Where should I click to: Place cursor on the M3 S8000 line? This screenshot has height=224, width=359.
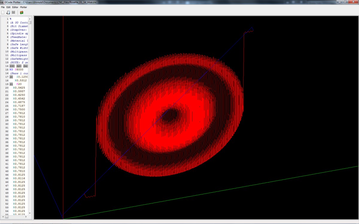16,70
